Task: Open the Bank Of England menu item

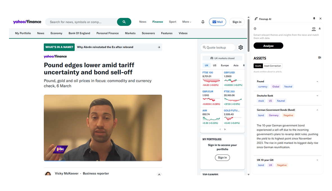Action: point(79,33)
